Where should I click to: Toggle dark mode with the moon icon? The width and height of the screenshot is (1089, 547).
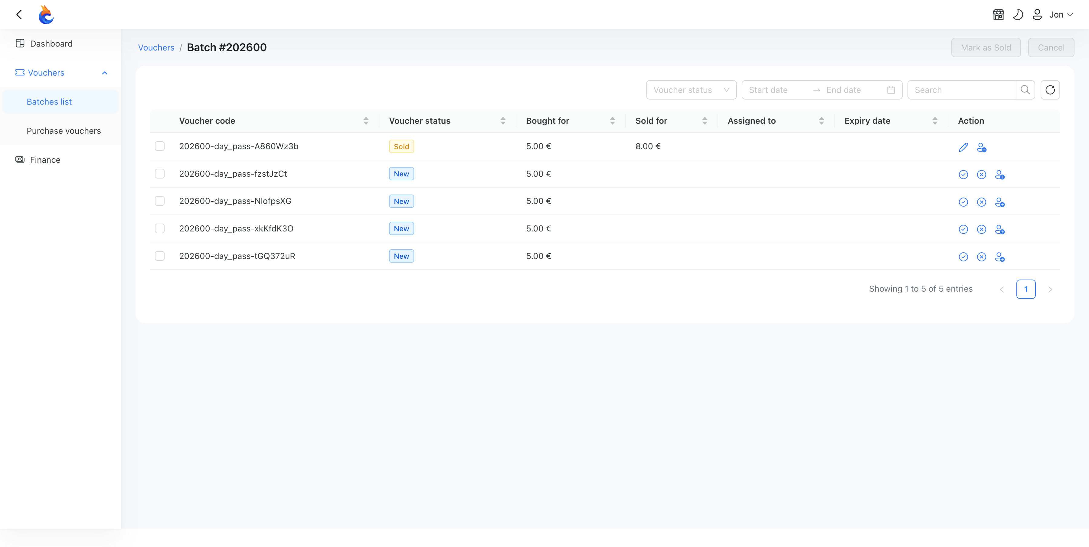coord(1018,15)
